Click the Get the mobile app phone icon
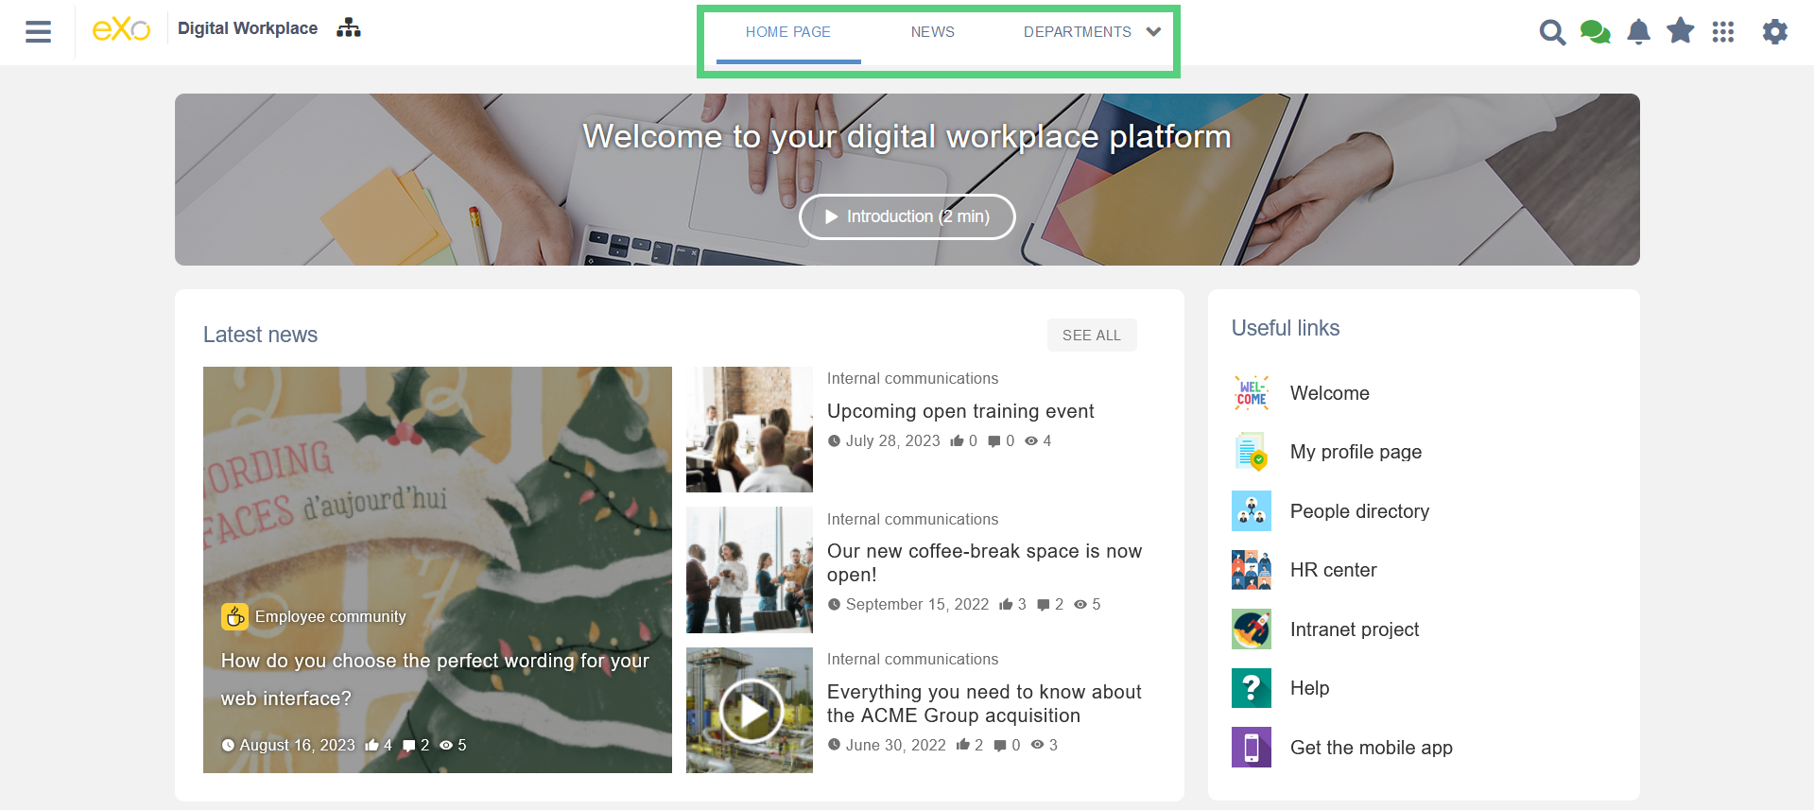Screen dimensions: 1814x810 (x=1252, y=748)
